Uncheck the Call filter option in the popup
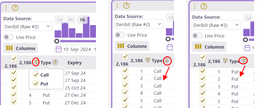Screen dimensions: 257x108 click(35, 75)
